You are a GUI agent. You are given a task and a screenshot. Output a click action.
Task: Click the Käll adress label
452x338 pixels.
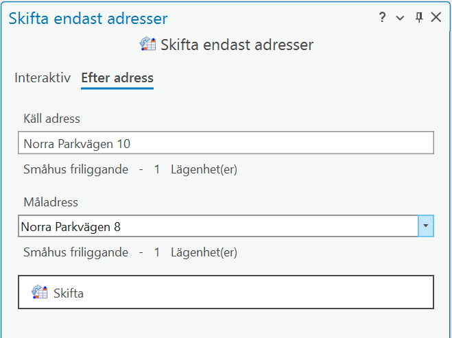(51, 119)
